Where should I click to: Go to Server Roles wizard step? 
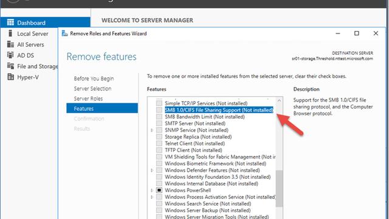pyautogui.click(x=88, y=99)
